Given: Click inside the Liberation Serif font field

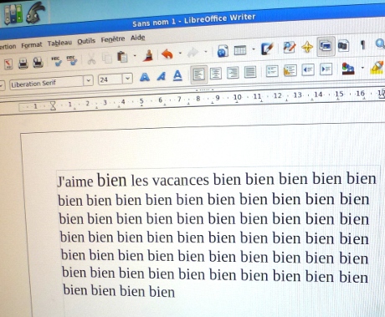Looking at the screenshot, I should tap(46, 84).
